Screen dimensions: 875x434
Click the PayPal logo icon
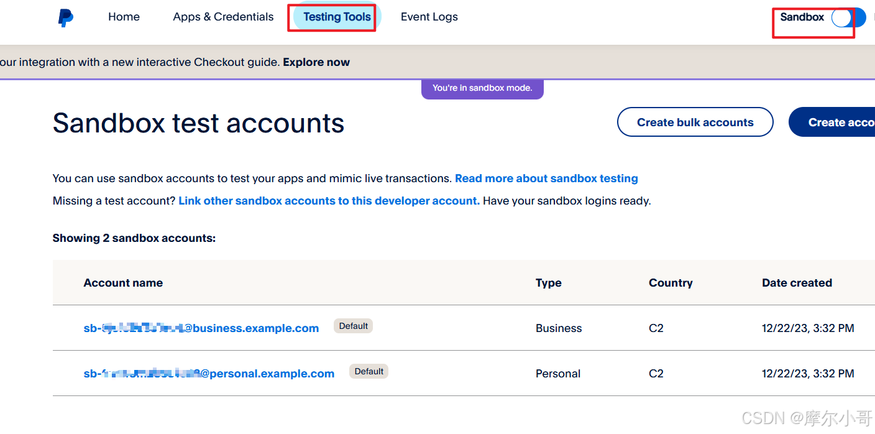pos(65,17)
